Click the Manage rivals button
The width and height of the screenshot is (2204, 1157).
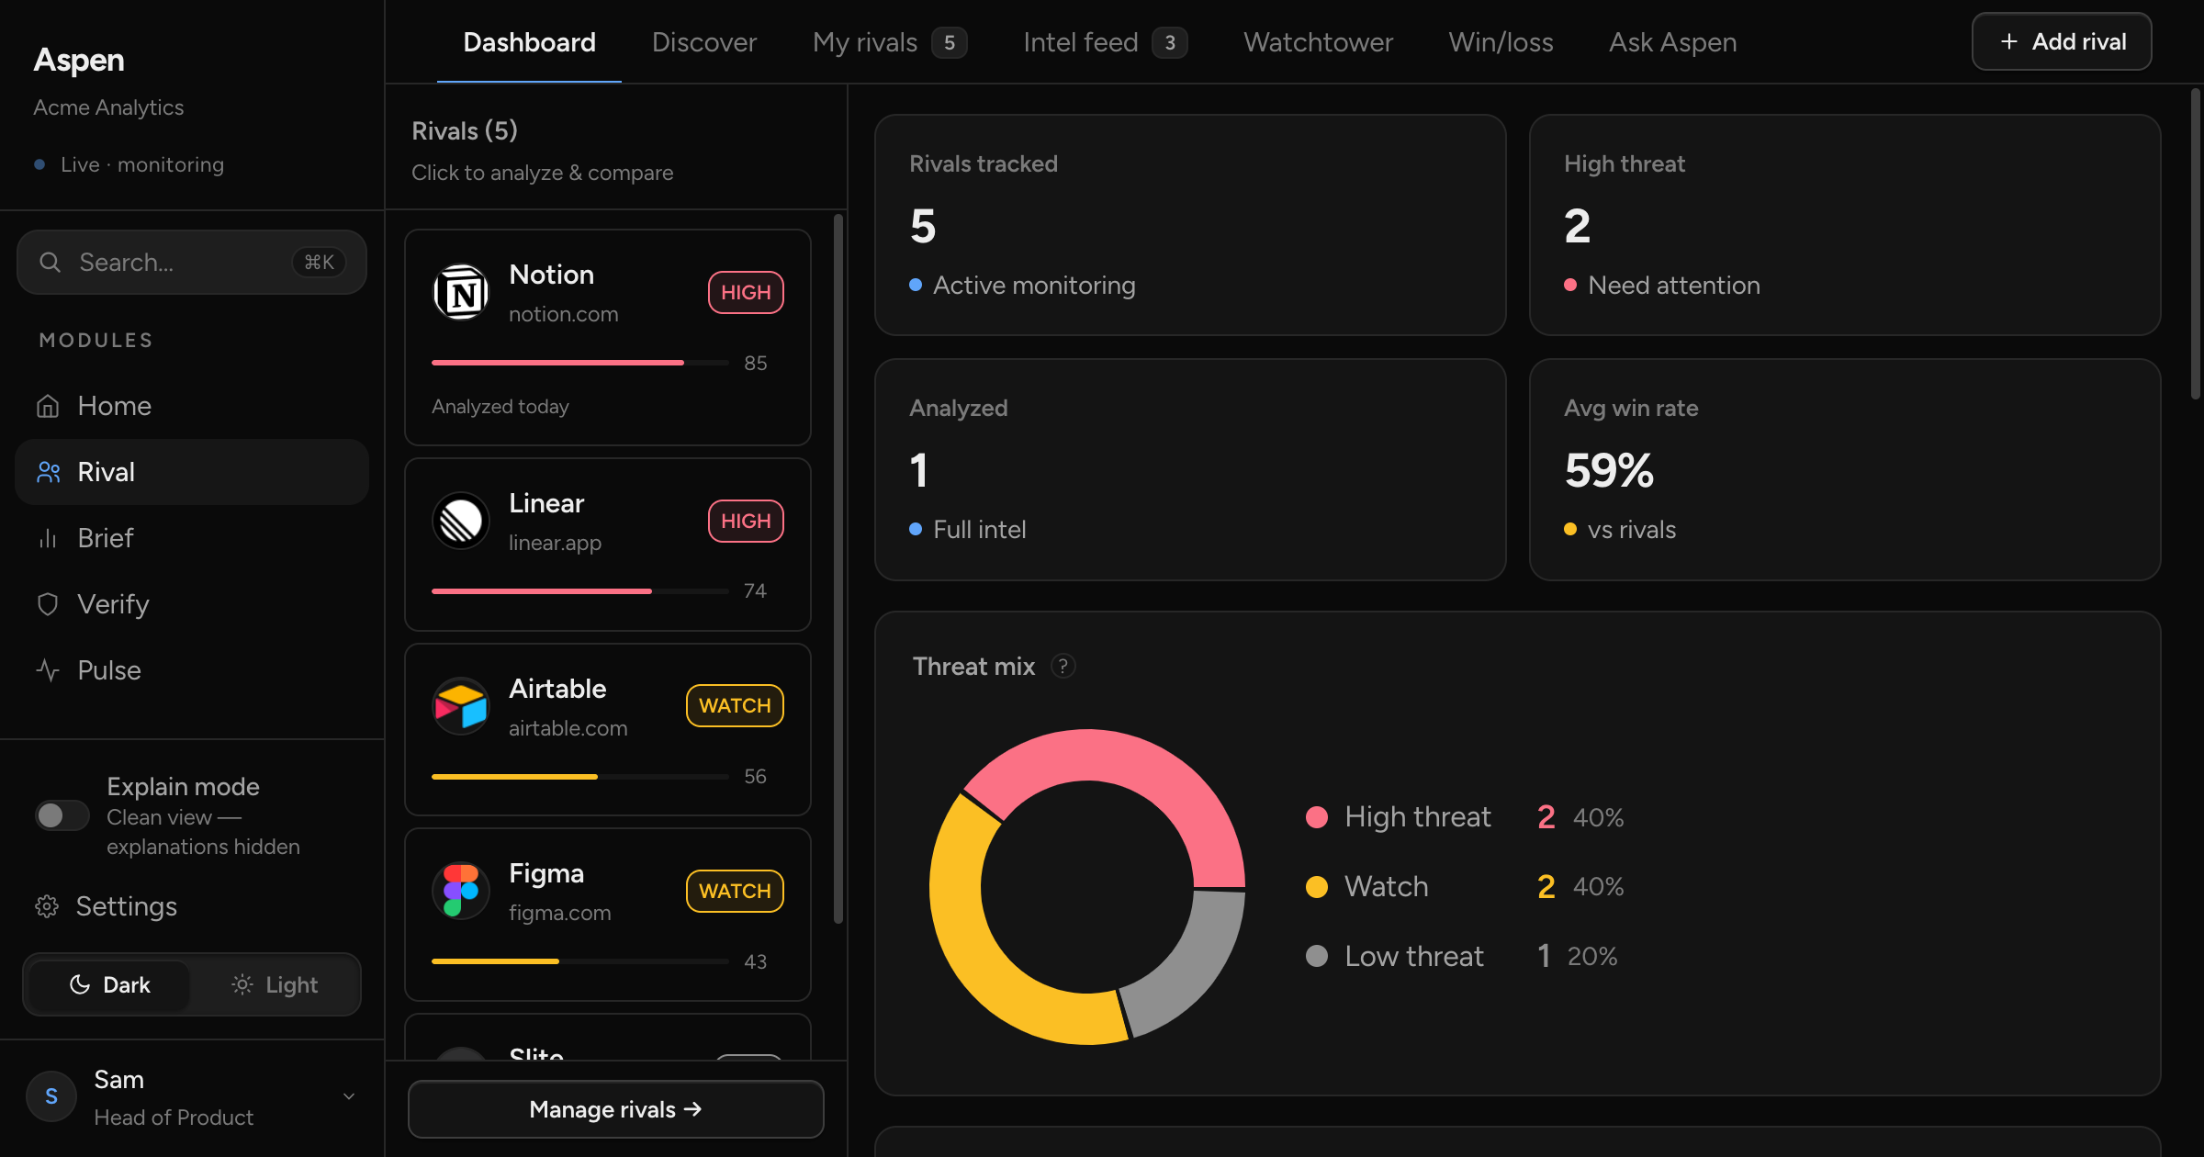(615, 1109)
